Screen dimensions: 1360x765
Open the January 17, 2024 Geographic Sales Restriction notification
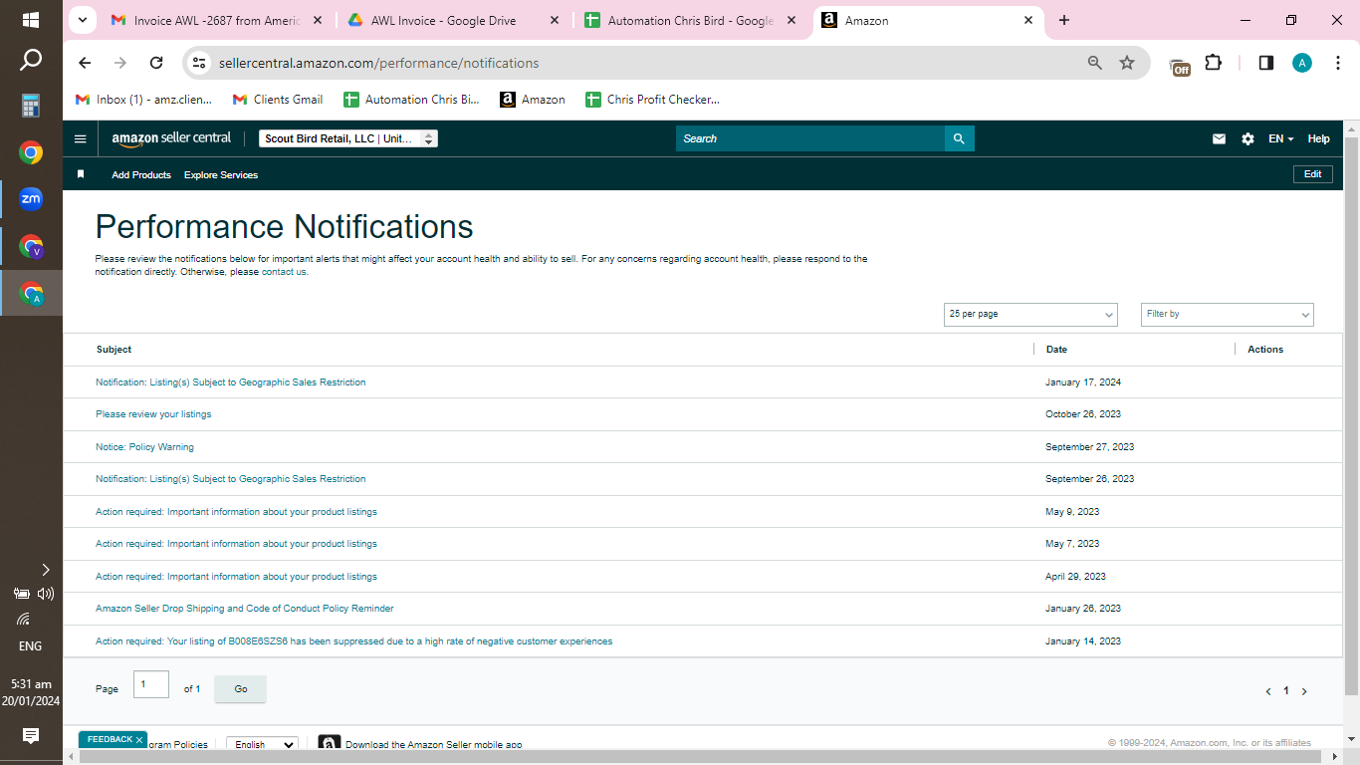pyautogui.click(x=230, y=382)
